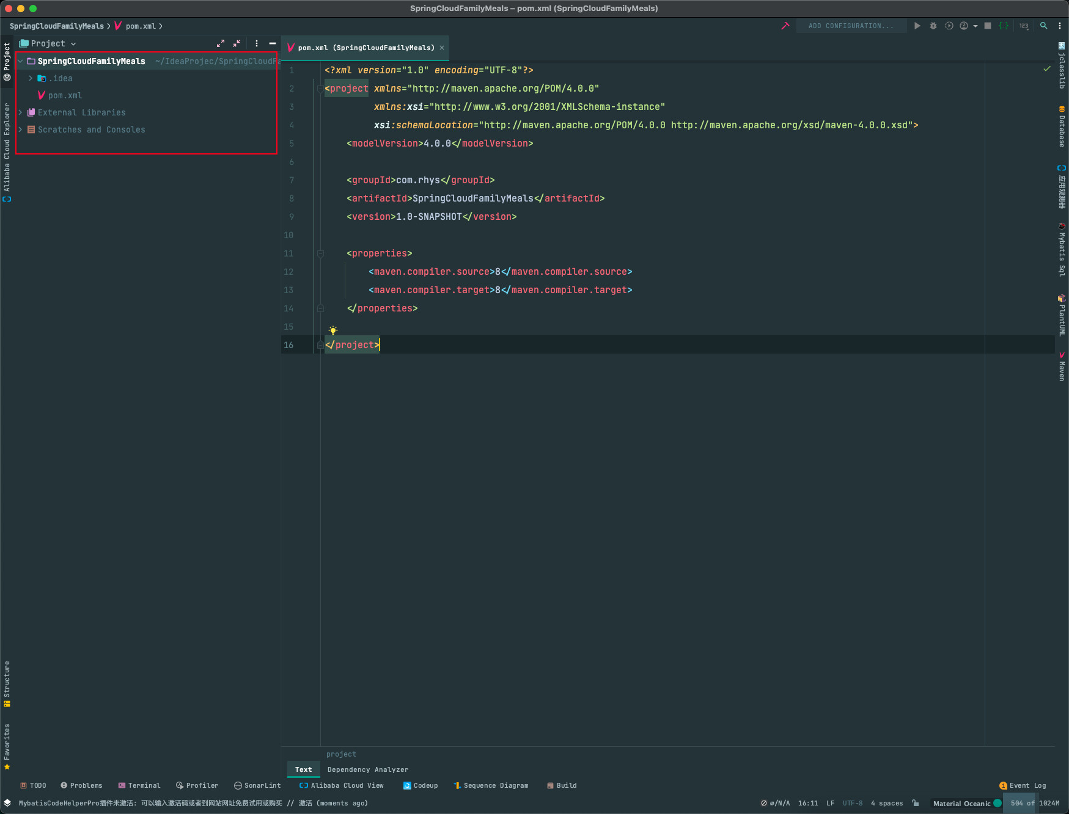The image size is (1069, 814).
Task: Toggle Alibaba Cloud Explorer side panel
Action: click(7, 151)
